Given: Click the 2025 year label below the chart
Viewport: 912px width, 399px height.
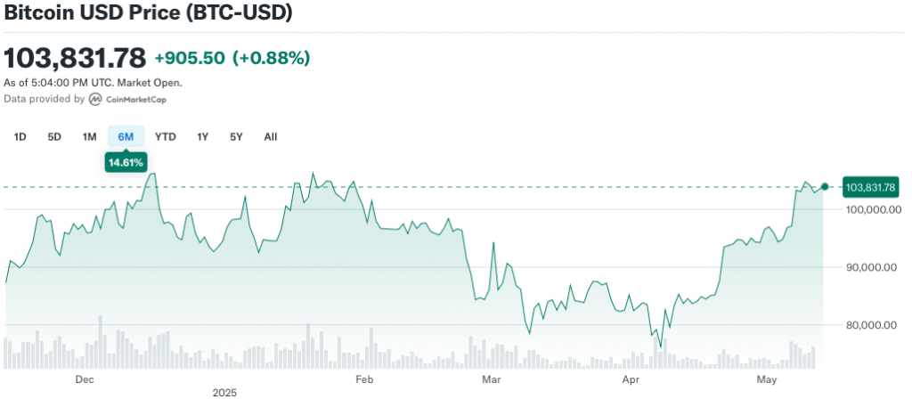Looking at the screenshot, I should (224, 392).
